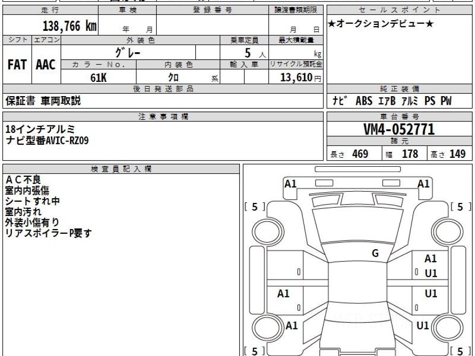The image size is (475, 356).
Task: Click the 後日発送部品 section header
Action: click(163, 89)
